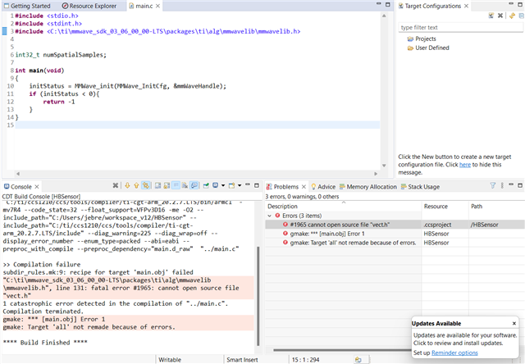525x364 pixels.
Task: Sort by the Resource column header
Action: click(445, 206)
